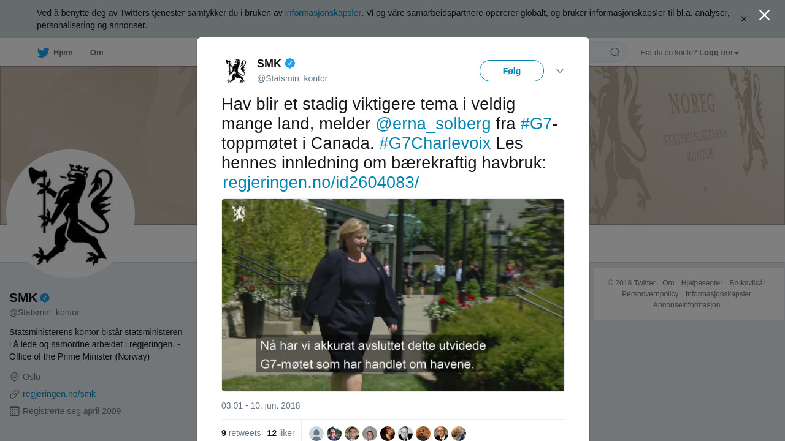This screenshot has width=785, height=441.
Task: Close the tweet modal with the X
Action: point(764,15)
